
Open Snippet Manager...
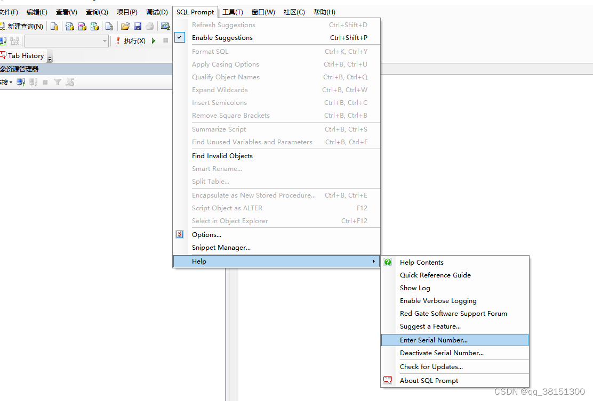(x=221, y=248)
